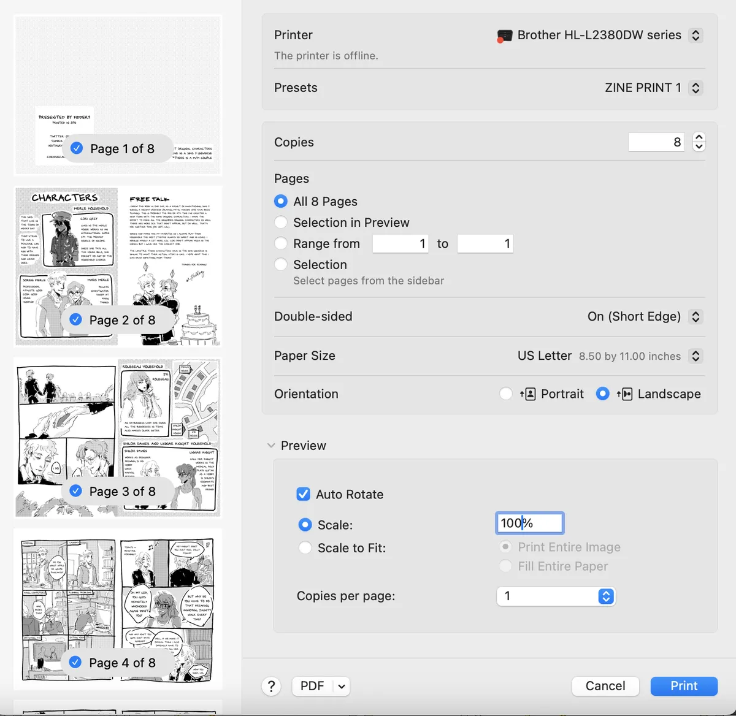Click the Brother printer icon
Screen dimensions: 736x716
504,36
